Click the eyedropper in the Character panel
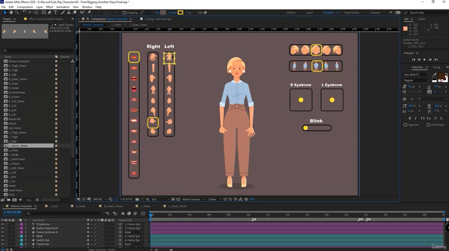Viewport: 449px width, 251px height. [x=435, y=75]
